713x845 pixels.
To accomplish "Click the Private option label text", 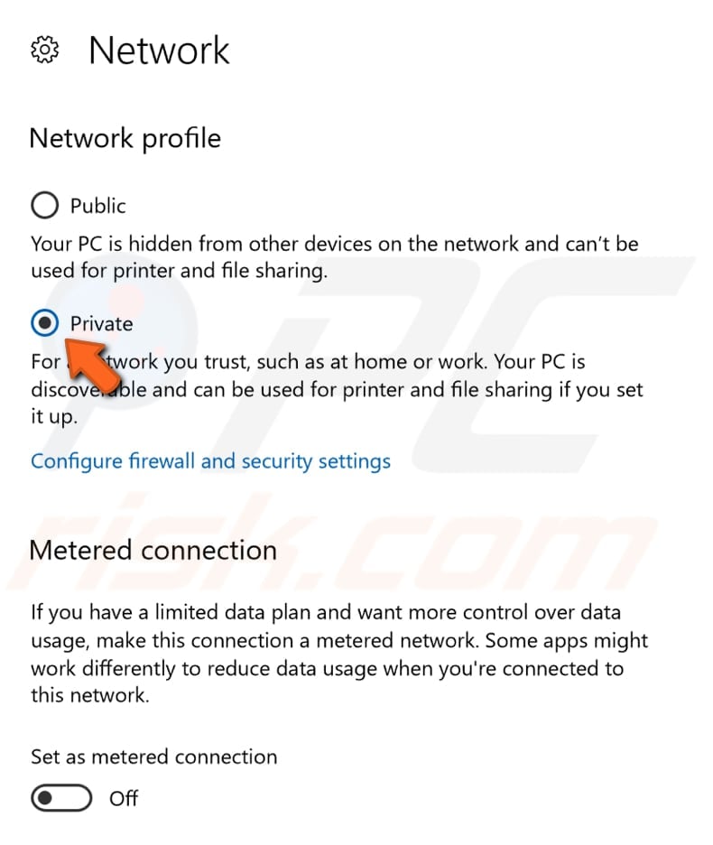I will pyautogui.click(x=101, y=323).
